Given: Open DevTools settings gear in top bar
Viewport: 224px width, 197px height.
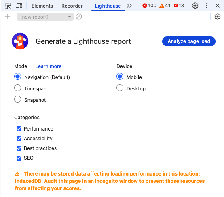Looking at the screenshot, I should (x=195, y=6).
